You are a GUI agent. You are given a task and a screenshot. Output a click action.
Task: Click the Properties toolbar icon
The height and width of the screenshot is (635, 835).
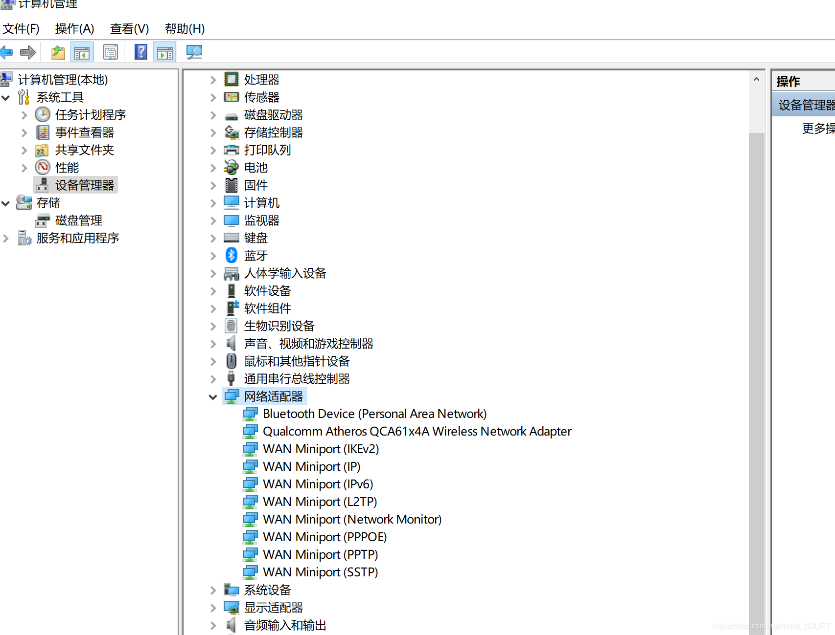pos(111,52)
